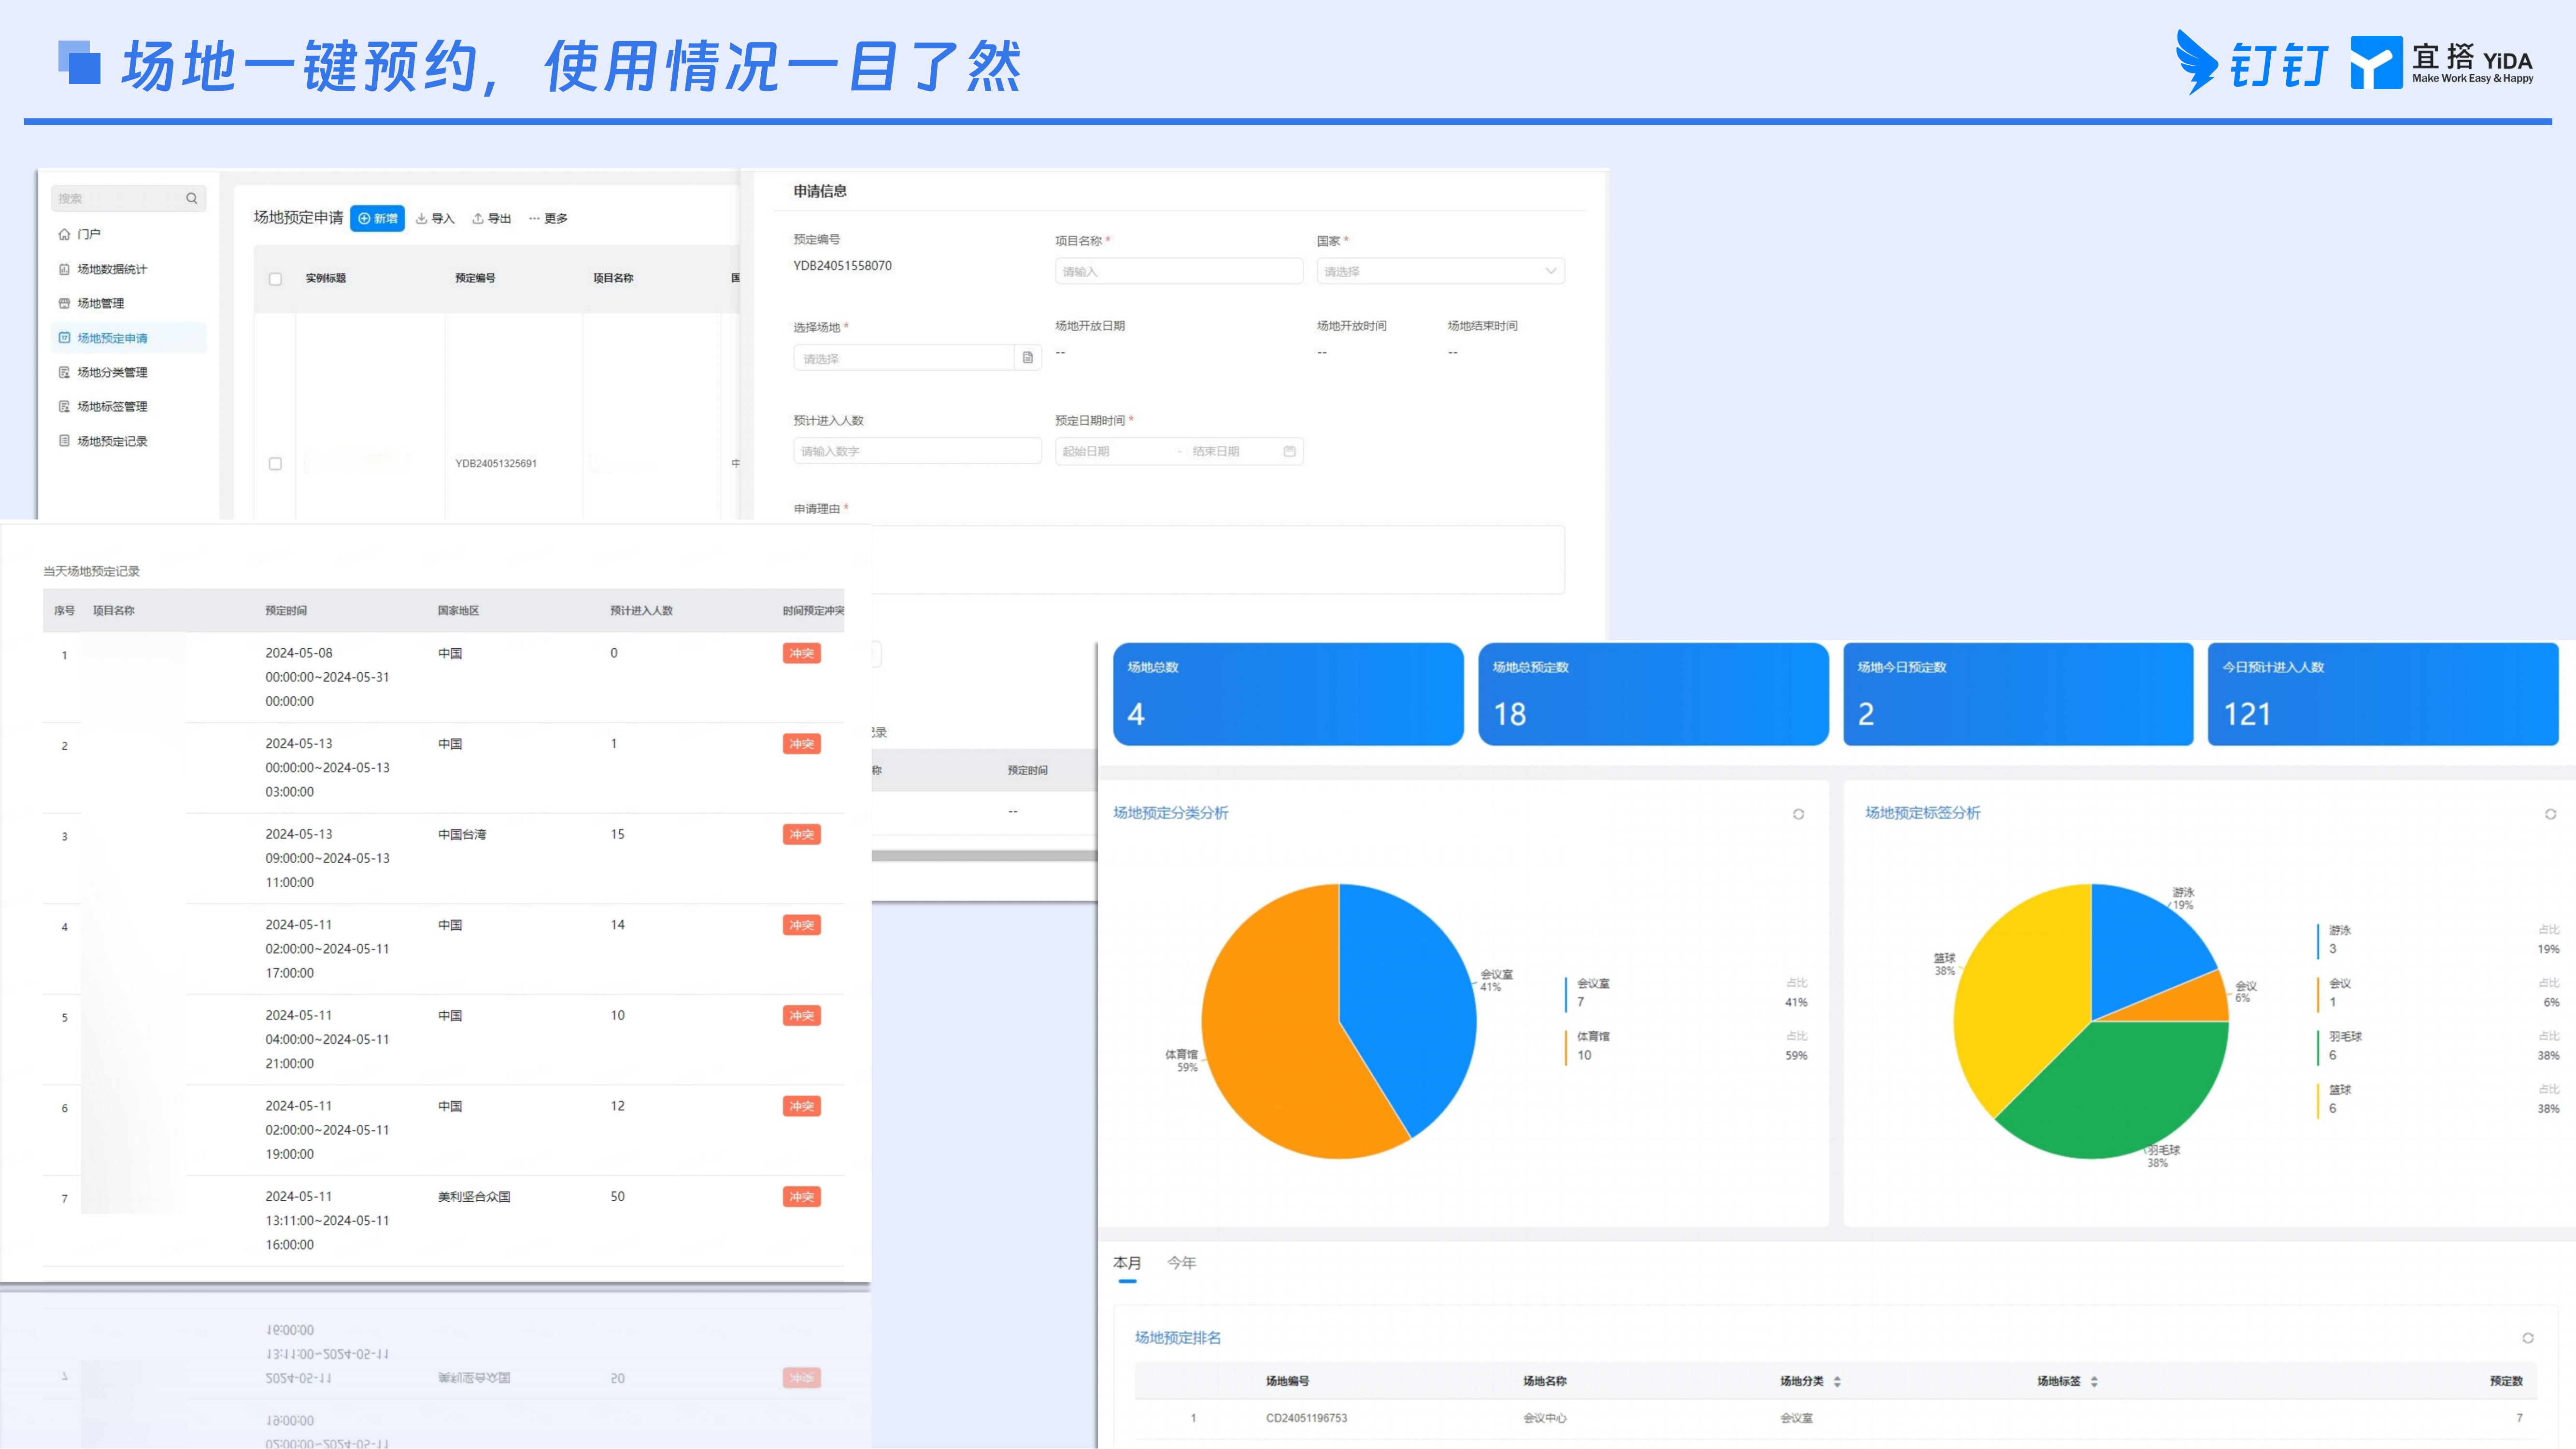Image resolution: width=2576 pixels, height=1449 pixels.
Task: Click the 美利坚合众国 cell in row 7
Action: pyautogui.click(x=474, y=1197)
